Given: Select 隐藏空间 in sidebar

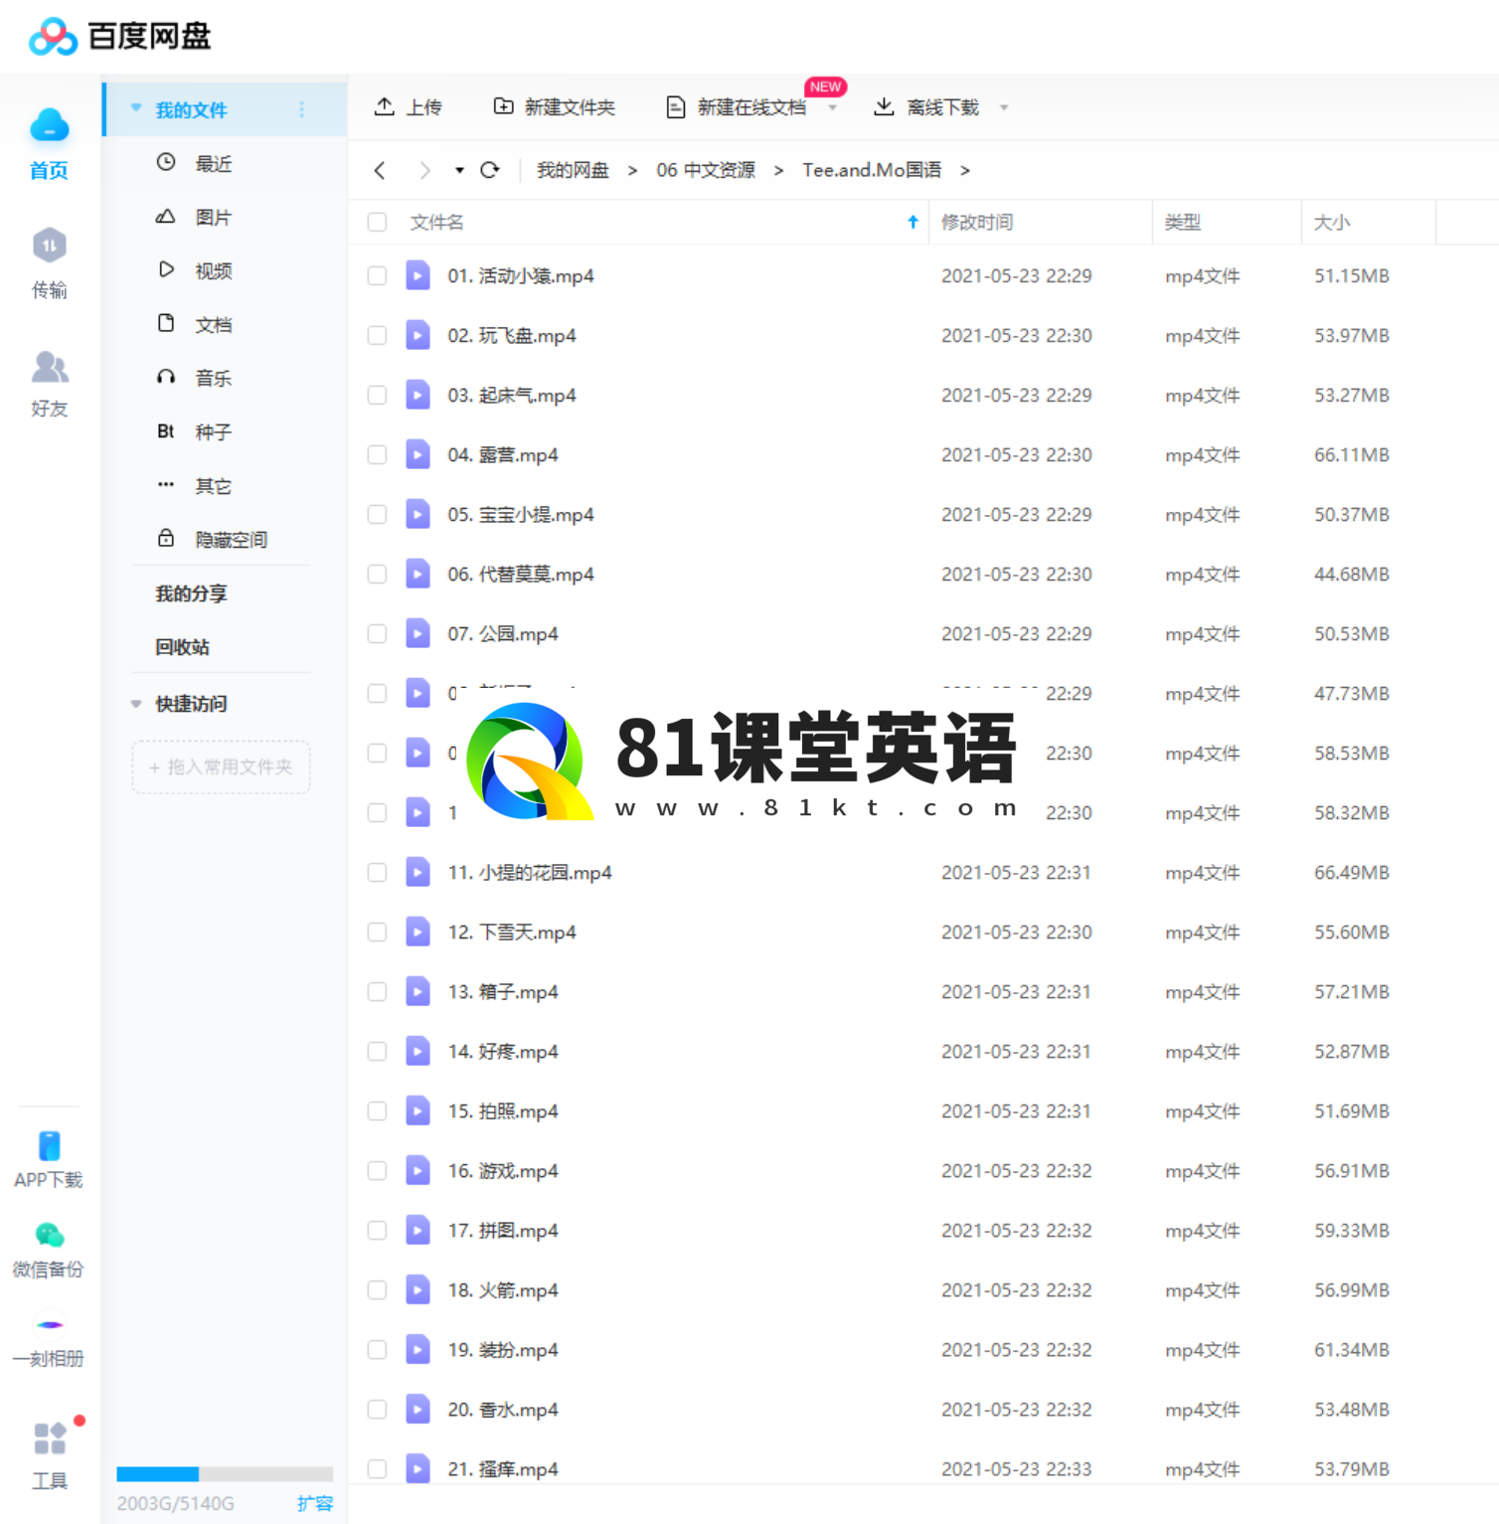Looking at the screenshot, I should pos(232,540).
